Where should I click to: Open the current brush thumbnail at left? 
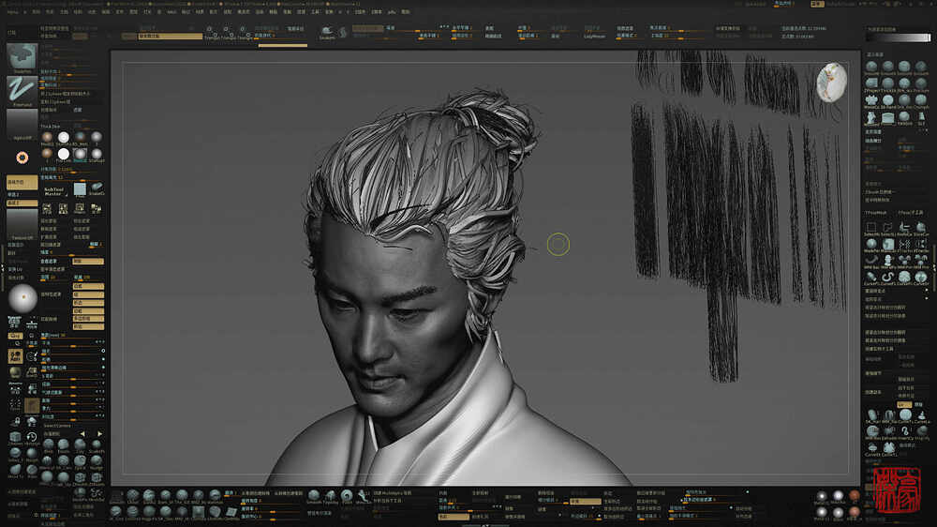(x=22, y=57)
